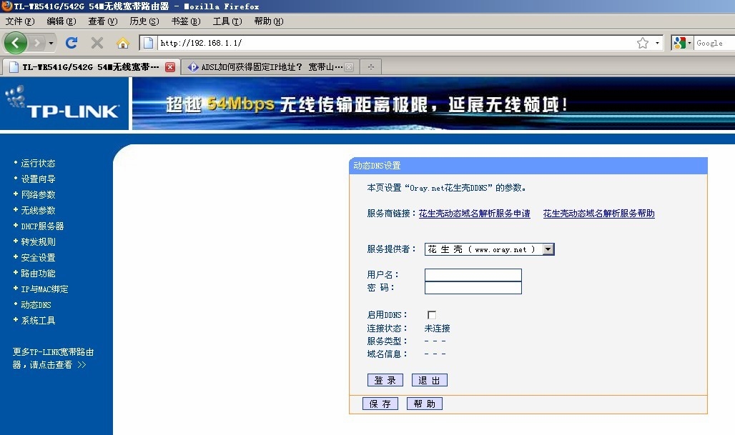
Task: Click into the Google search box
Action: (x=714, y=43)
